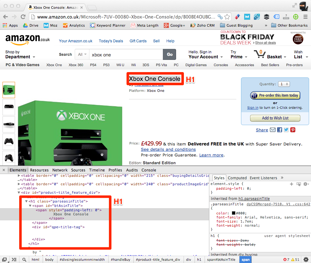Screen dimensions: 311x263
Task: Switch to the Network tab in DevTools
Action: click(x=60, y=170)
